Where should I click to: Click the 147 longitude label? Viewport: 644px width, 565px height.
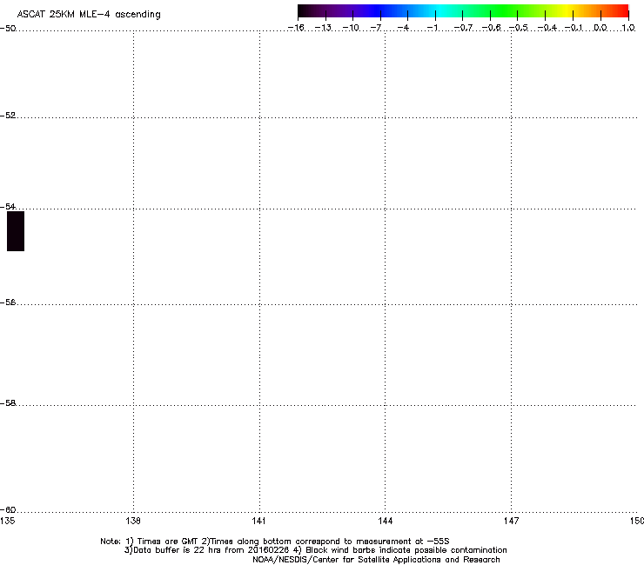pos(511,521)
